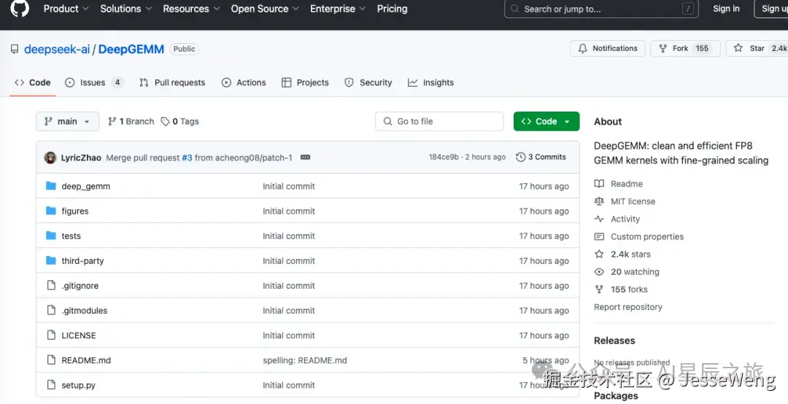Open the README.md file
Screen dimensions: 788x404
pos(86,360)
